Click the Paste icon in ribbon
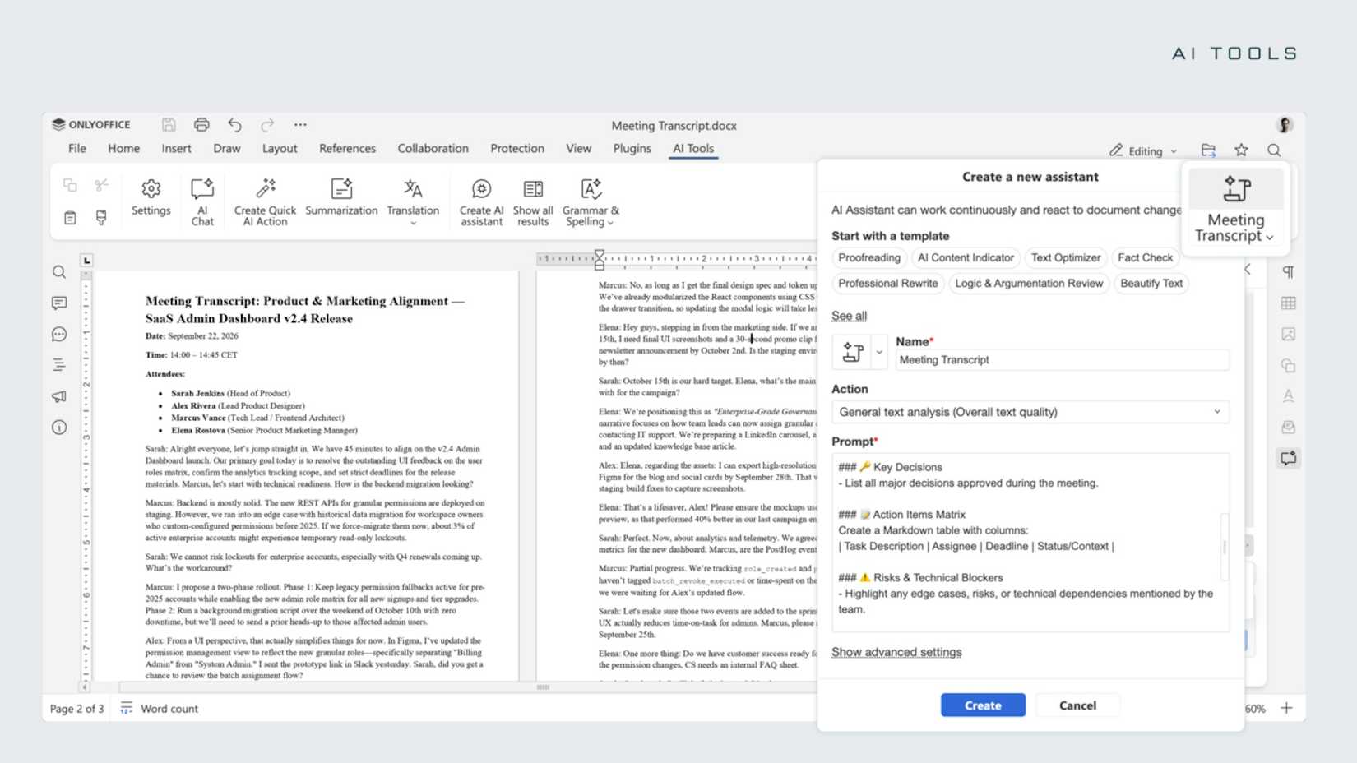This screenshot has height=763, width=1357. [x=70, y=218]
